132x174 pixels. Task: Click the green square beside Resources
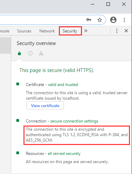18,153
